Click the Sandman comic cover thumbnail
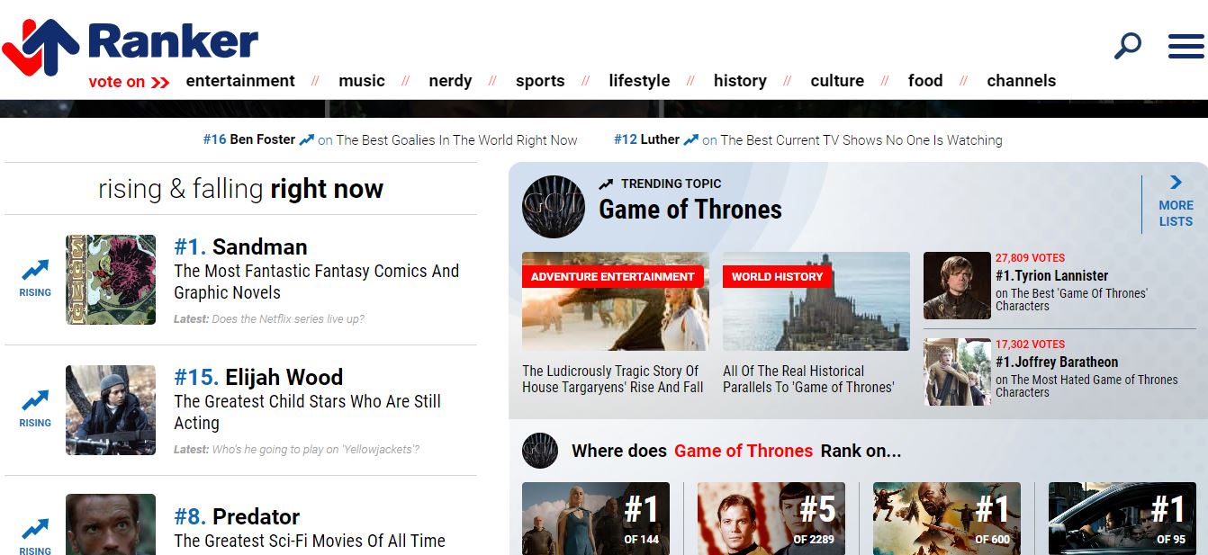 click(x=111, y=280)
